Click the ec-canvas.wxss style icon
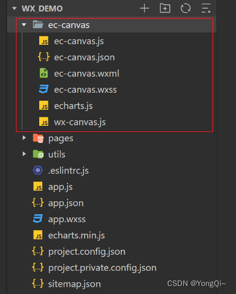This screenshot has width=236, height=294. pos(44,90)
